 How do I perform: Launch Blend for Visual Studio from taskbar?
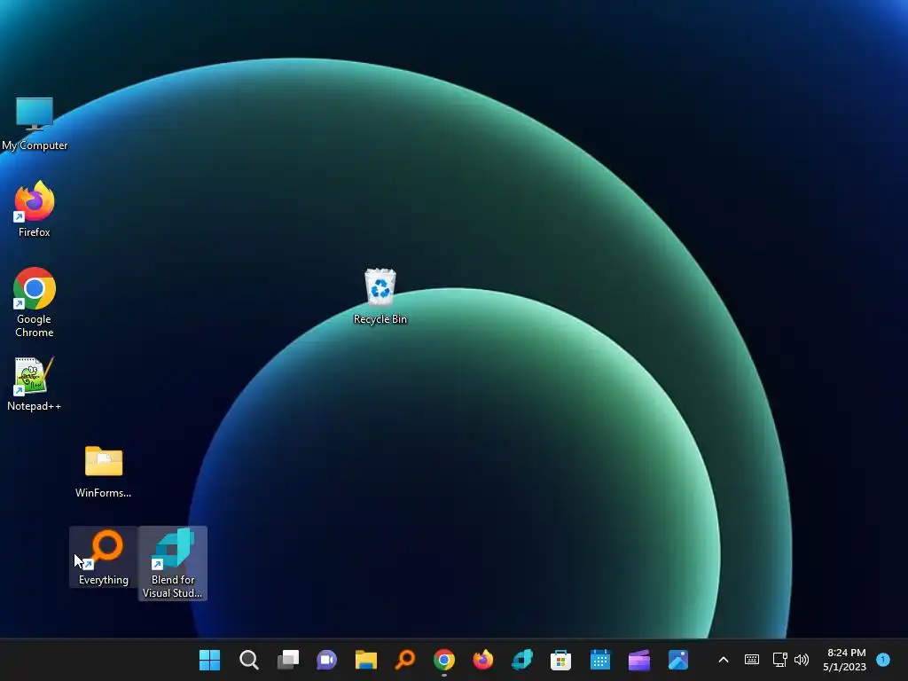(x=521, y=660)
